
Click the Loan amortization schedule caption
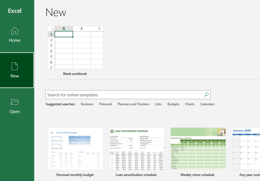pos(136,175)
